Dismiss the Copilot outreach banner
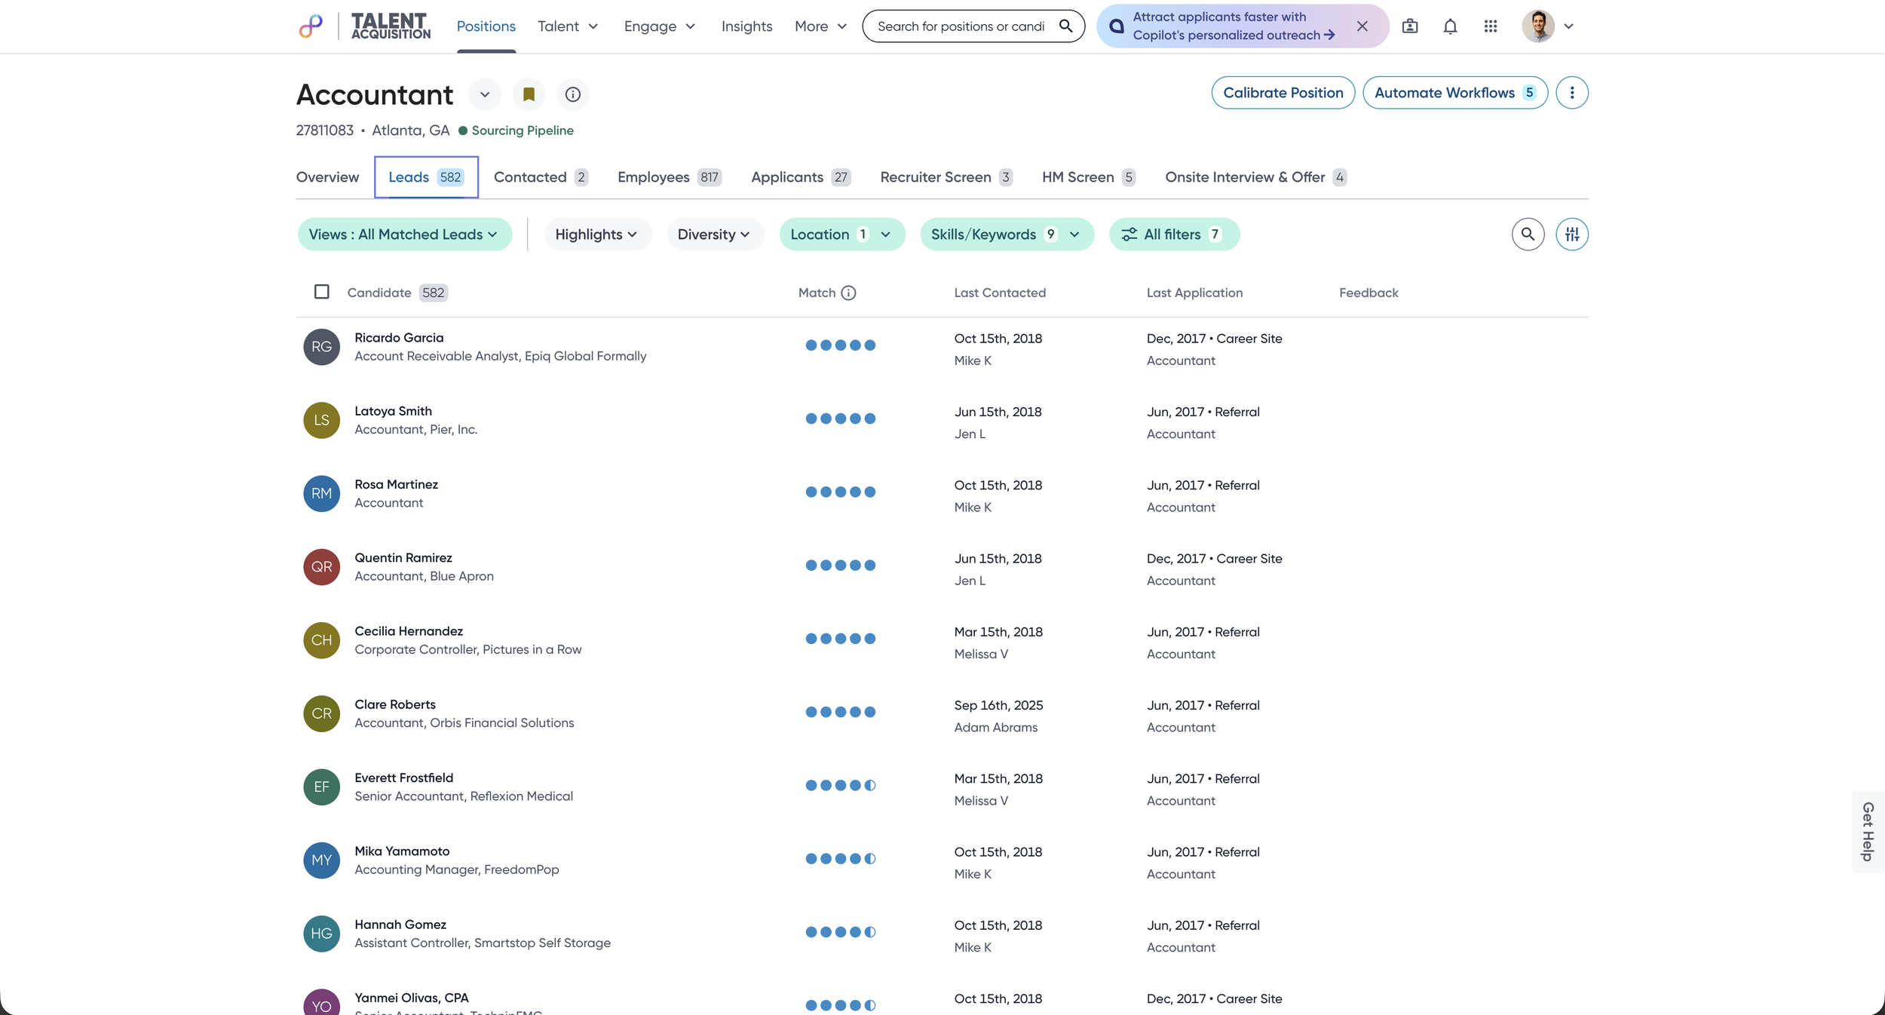The height and width of the screenshot is (1015, 1885). [x=1362, y=26]
